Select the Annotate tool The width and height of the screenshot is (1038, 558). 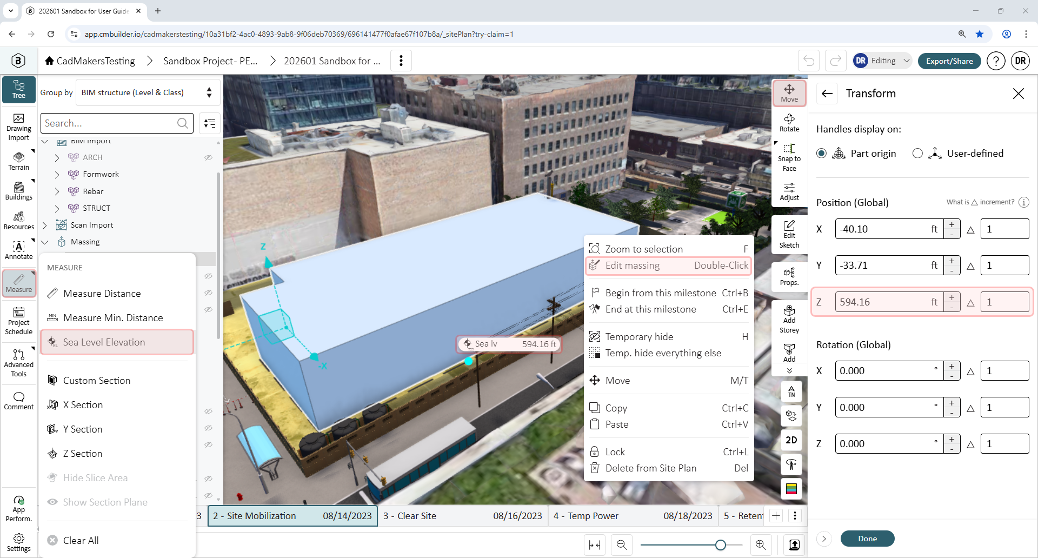19,250
